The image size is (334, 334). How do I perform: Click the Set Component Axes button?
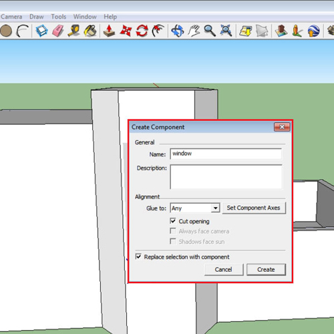point(254,208)
